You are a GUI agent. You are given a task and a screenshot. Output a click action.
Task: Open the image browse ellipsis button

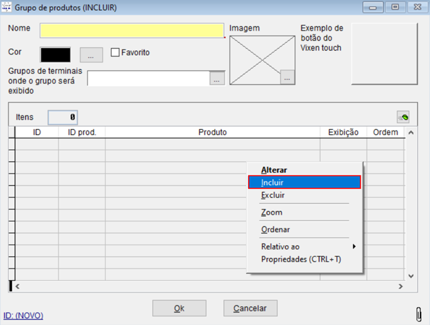[288, 77]
